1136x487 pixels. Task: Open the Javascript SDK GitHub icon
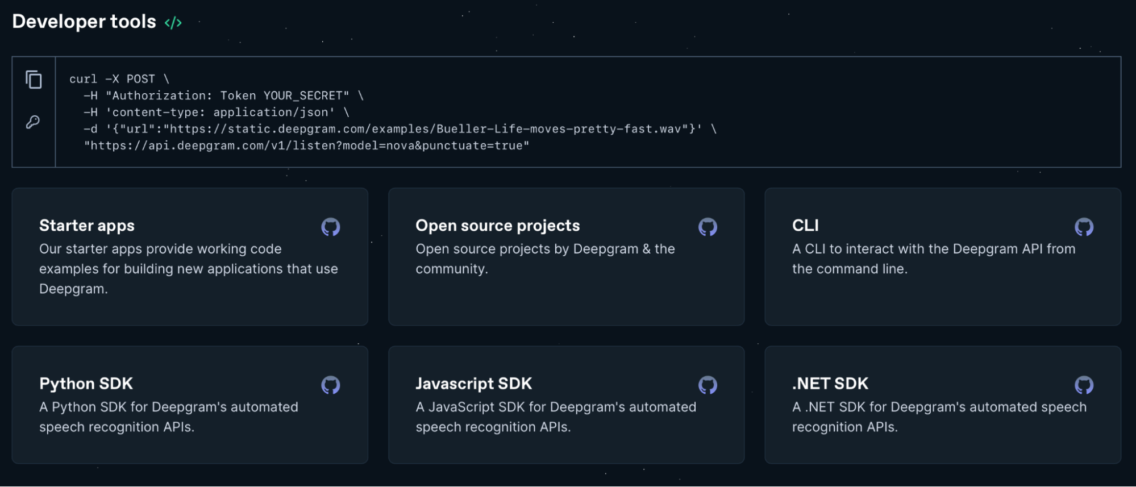[708, 385]
